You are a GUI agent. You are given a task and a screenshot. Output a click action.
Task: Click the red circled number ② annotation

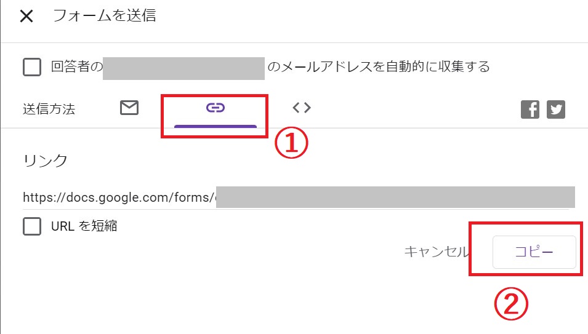511,304
